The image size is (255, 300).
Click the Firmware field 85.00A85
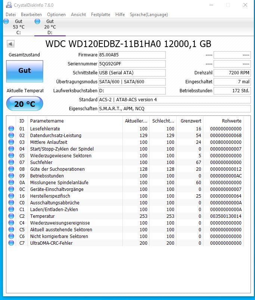132,55
